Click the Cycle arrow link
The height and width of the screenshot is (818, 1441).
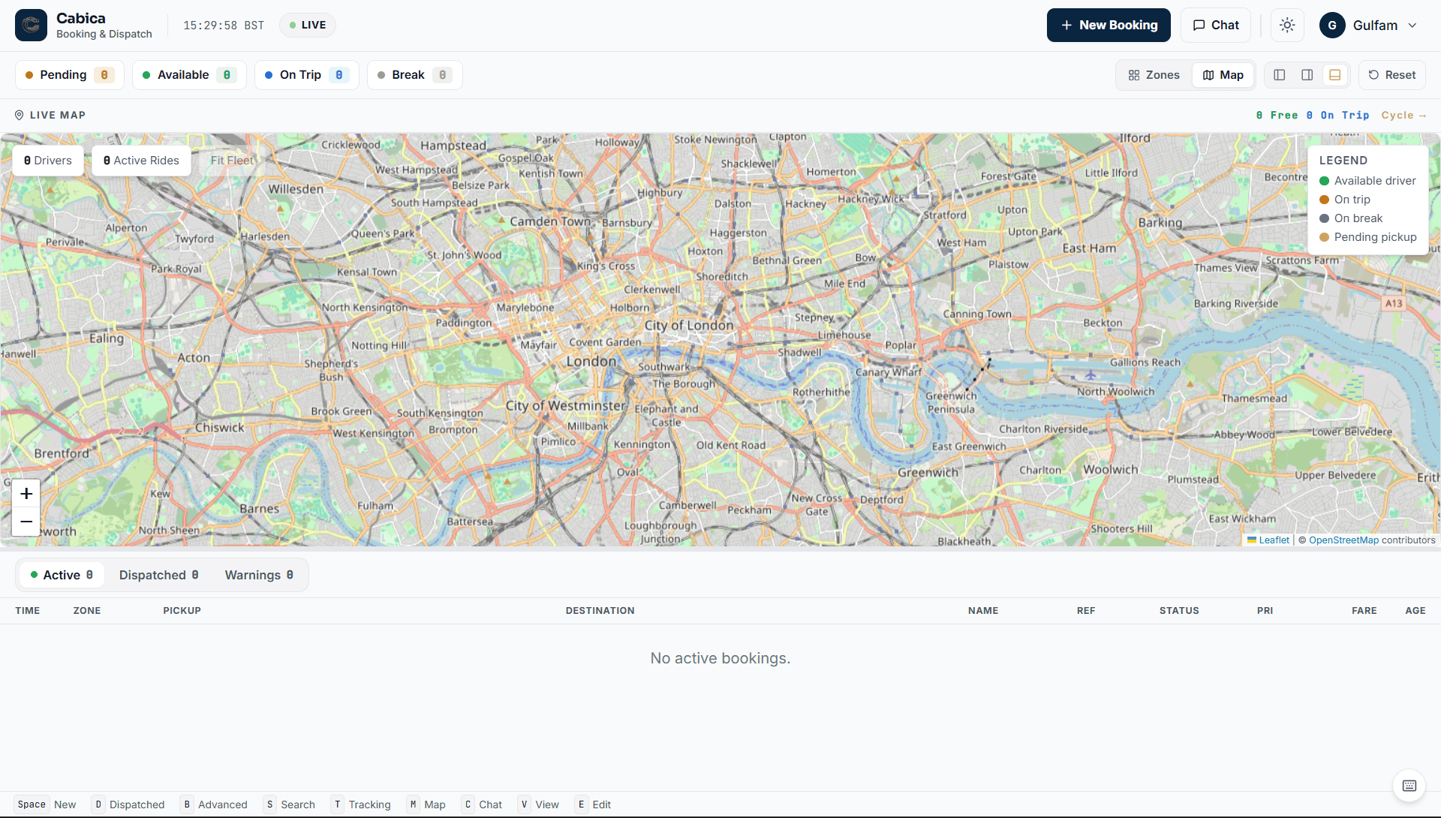tap(1403, 115)
